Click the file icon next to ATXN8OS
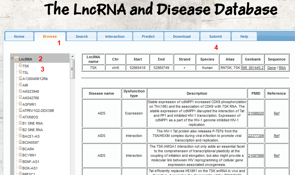Viewport: 295px width, 175px height. [20, 117]
